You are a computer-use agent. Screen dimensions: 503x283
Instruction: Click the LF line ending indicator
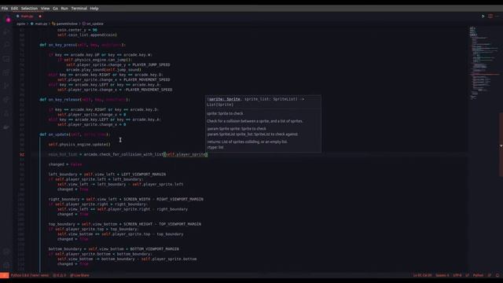[467, 275]
